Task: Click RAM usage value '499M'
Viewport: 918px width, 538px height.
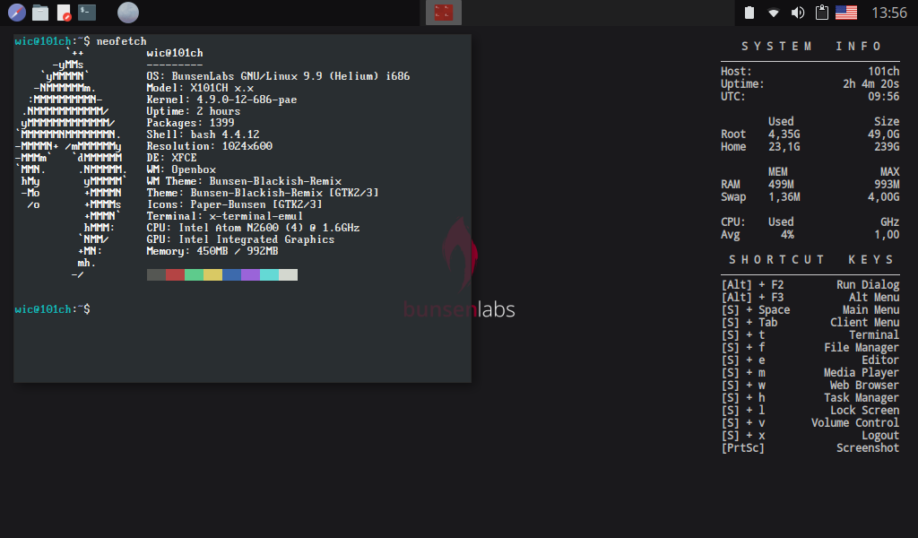Action: pos(781,185)
